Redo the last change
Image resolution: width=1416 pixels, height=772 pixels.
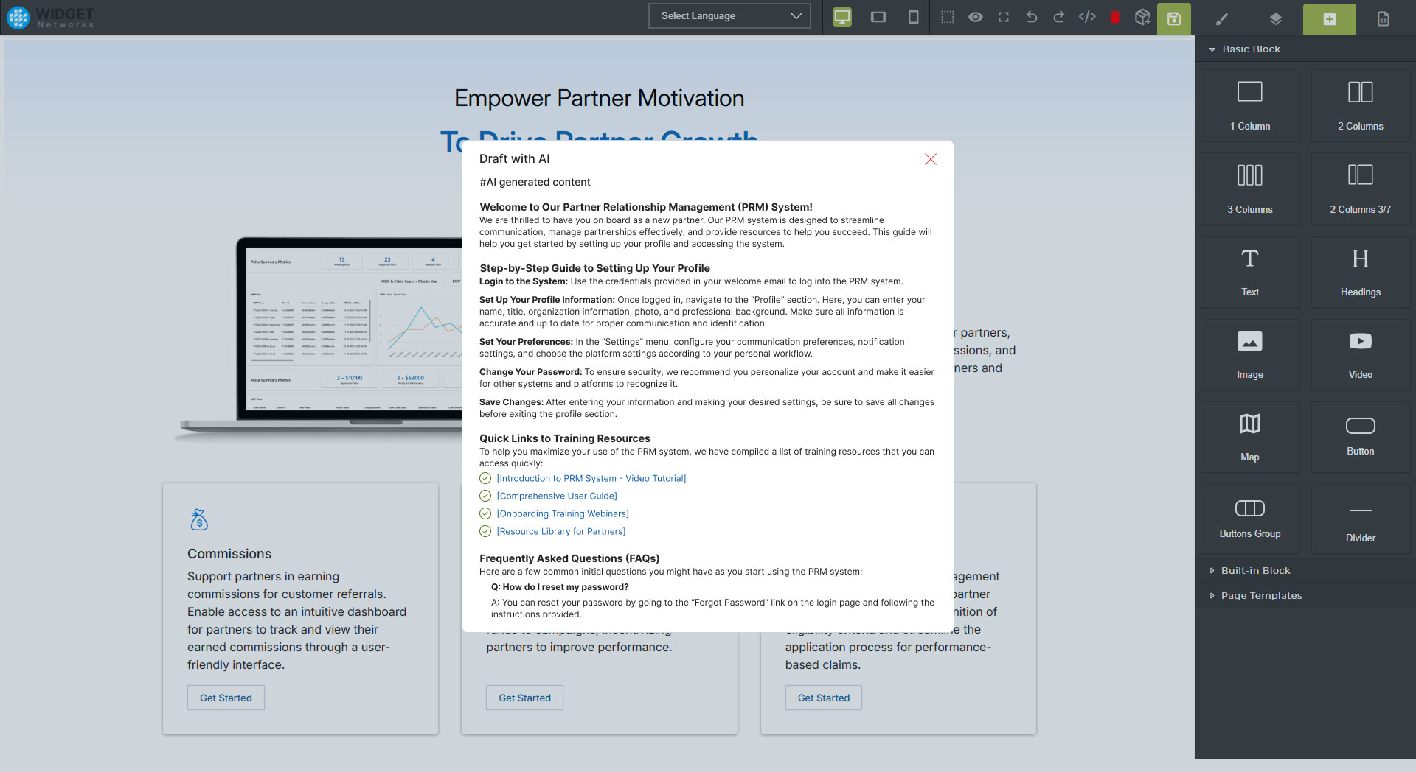[x=1059, y=16]
